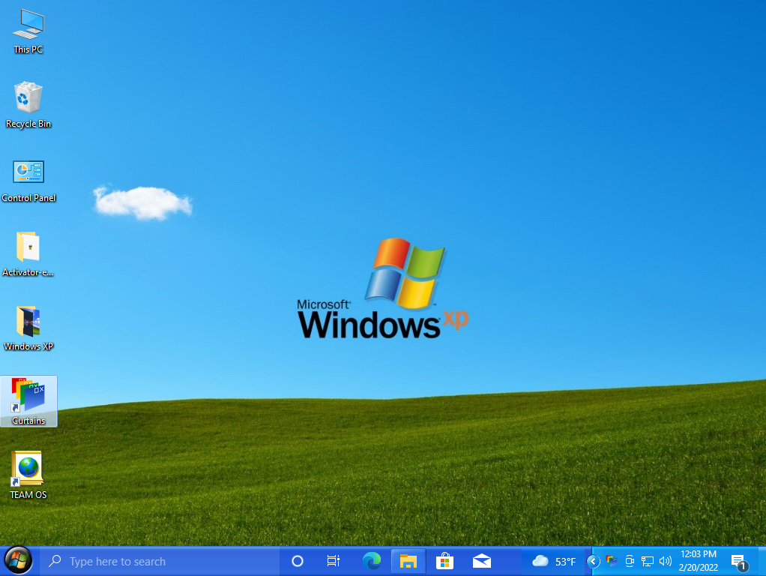The width and height of the screenshot is (766, 576).
Task: Open network status tray icon
Action: pos(648,561)
